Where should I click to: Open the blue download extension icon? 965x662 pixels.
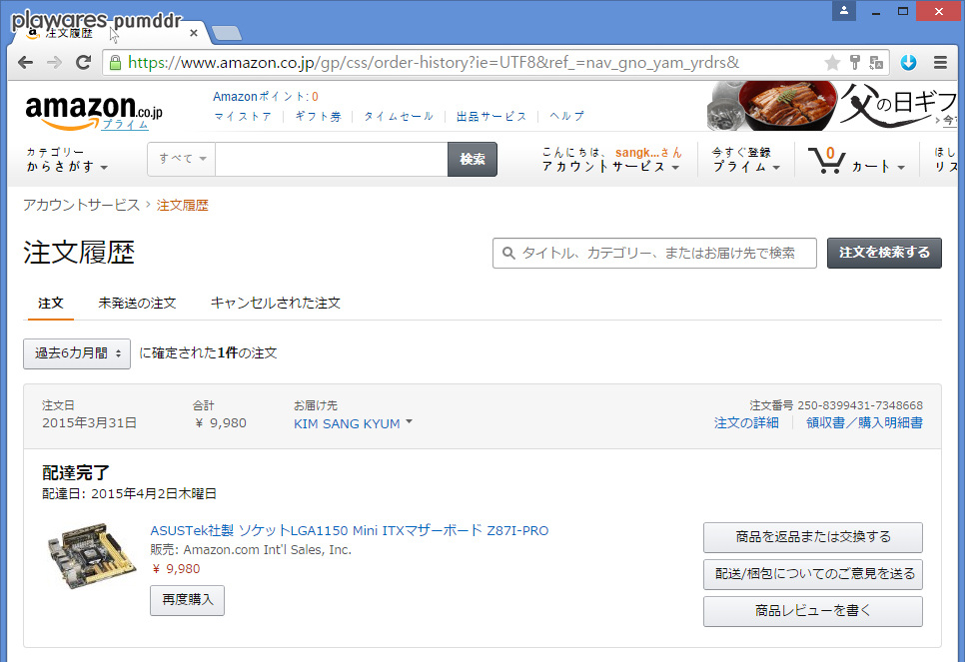pyautogui.click(x=908, y=62)
